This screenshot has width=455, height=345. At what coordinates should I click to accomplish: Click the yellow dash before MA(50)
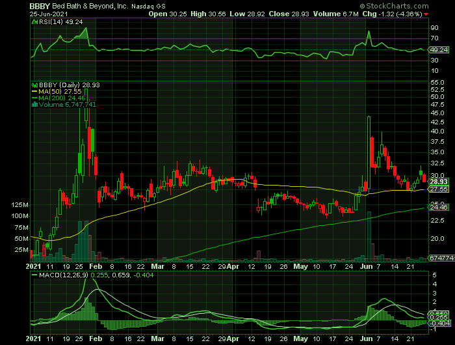[x=34, y=92]
